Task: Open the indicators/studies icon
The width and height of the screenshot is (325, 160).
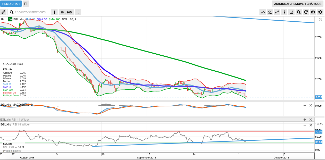Action: coord(270,12)
